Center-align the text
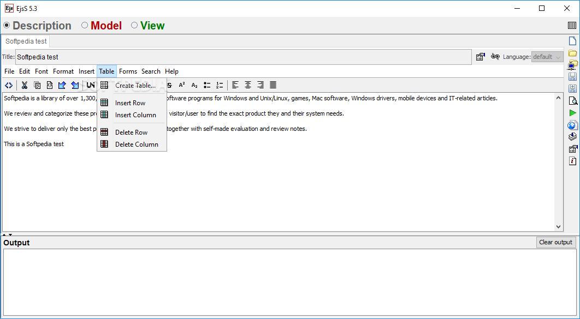The width and height of the screenshot is (580, 319). 248,85
